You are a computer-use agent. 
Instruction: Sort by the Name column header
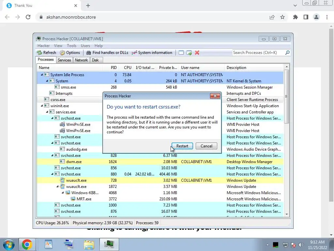(x=69, y=68)
